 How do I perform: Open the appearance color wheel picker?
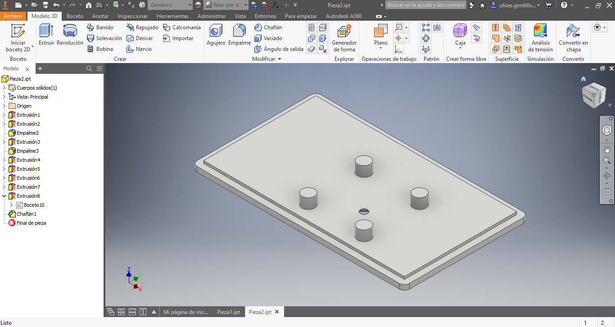[x=198, y=5]
